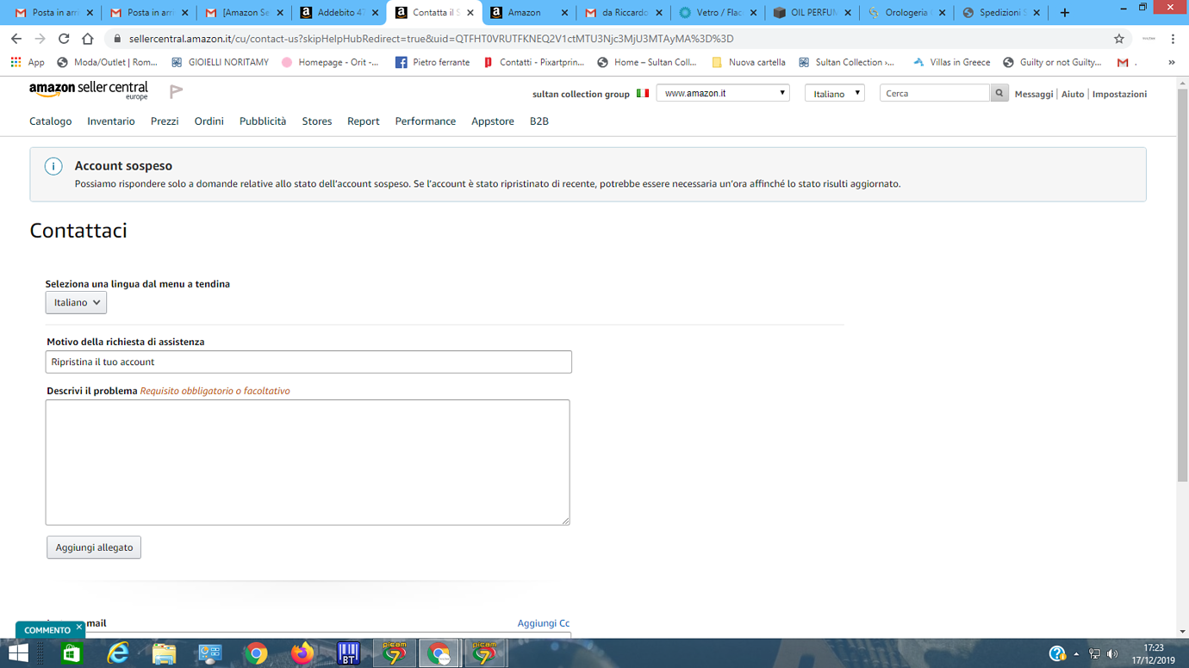The height and width of the screenshot is (668, 1189).
Task: Open browser home page via house icon
Action: [88, 39]
